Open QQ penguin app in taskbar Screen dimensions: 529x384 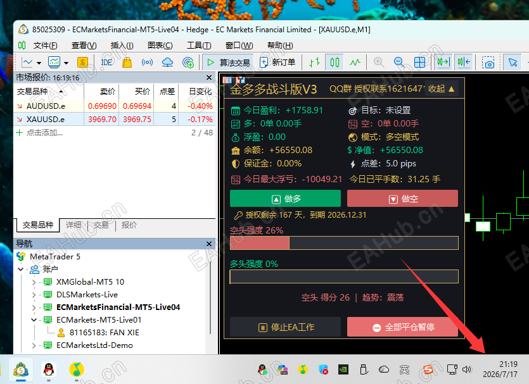pos(49,370)
